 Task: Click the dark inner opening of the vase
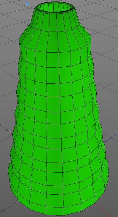[x=55, y=7]
